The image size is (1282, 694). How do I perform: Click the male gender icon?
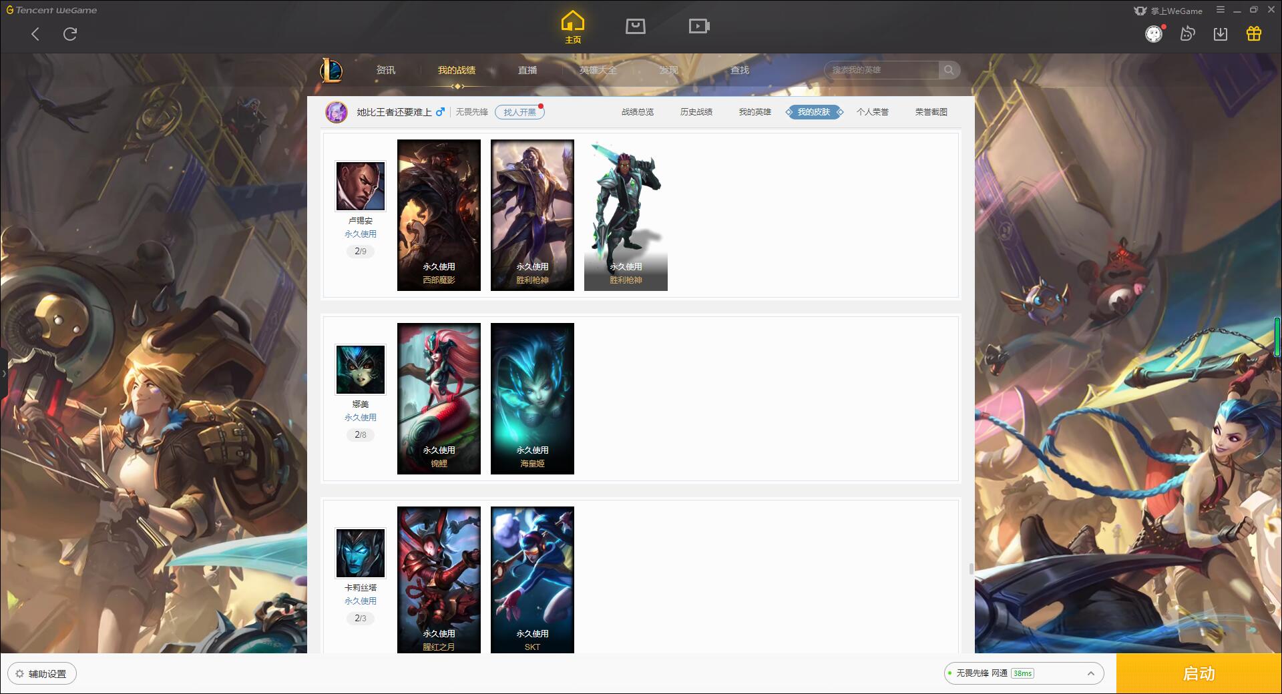pyautogui.click(x=440, y=112)
